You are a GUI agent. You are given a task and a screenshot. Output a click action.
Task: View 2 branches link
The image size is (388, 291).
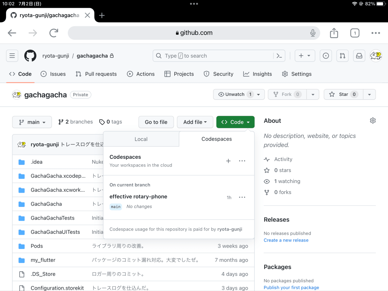click(75, 122)
